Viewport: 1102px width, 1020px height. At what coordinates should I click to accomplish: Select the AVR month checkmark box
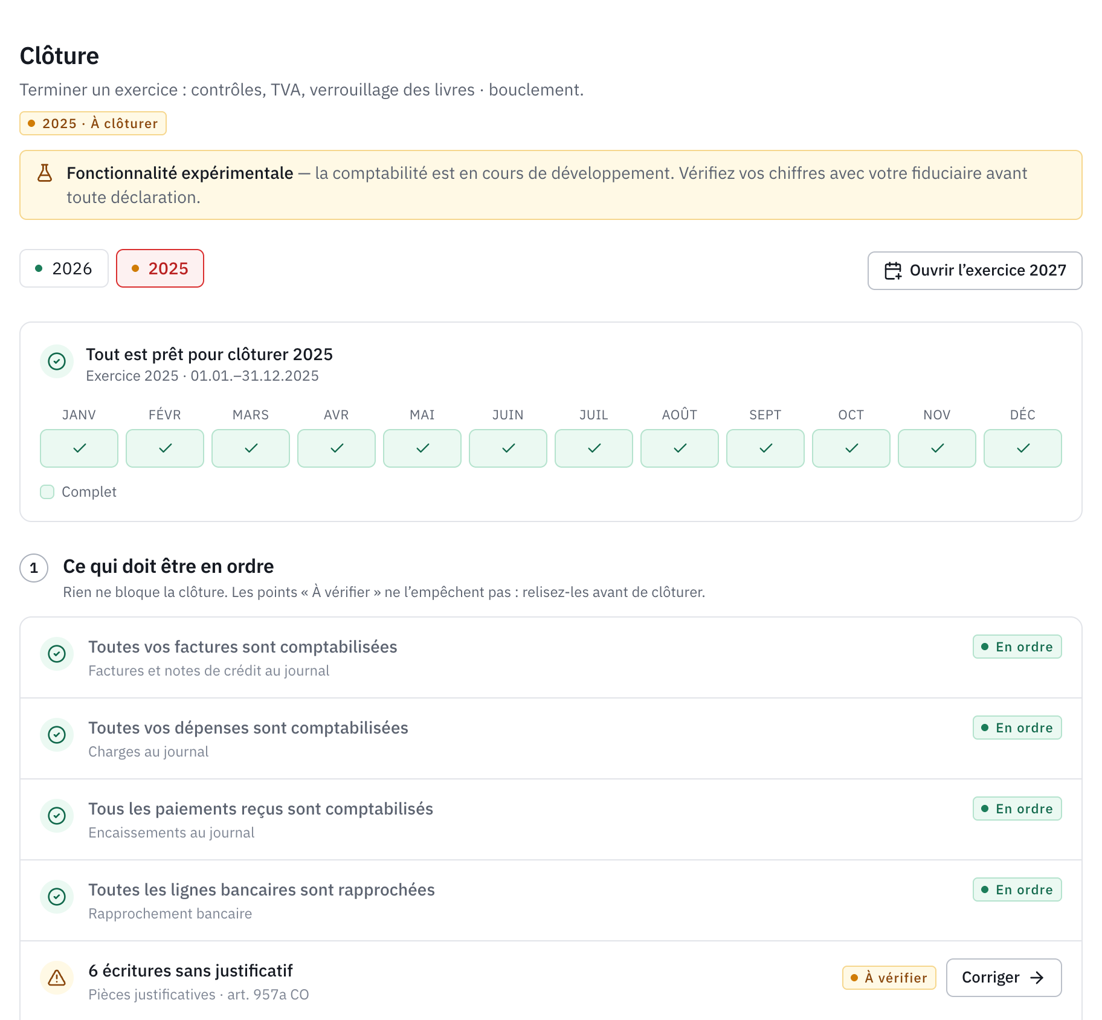click(x=337, y=448)
